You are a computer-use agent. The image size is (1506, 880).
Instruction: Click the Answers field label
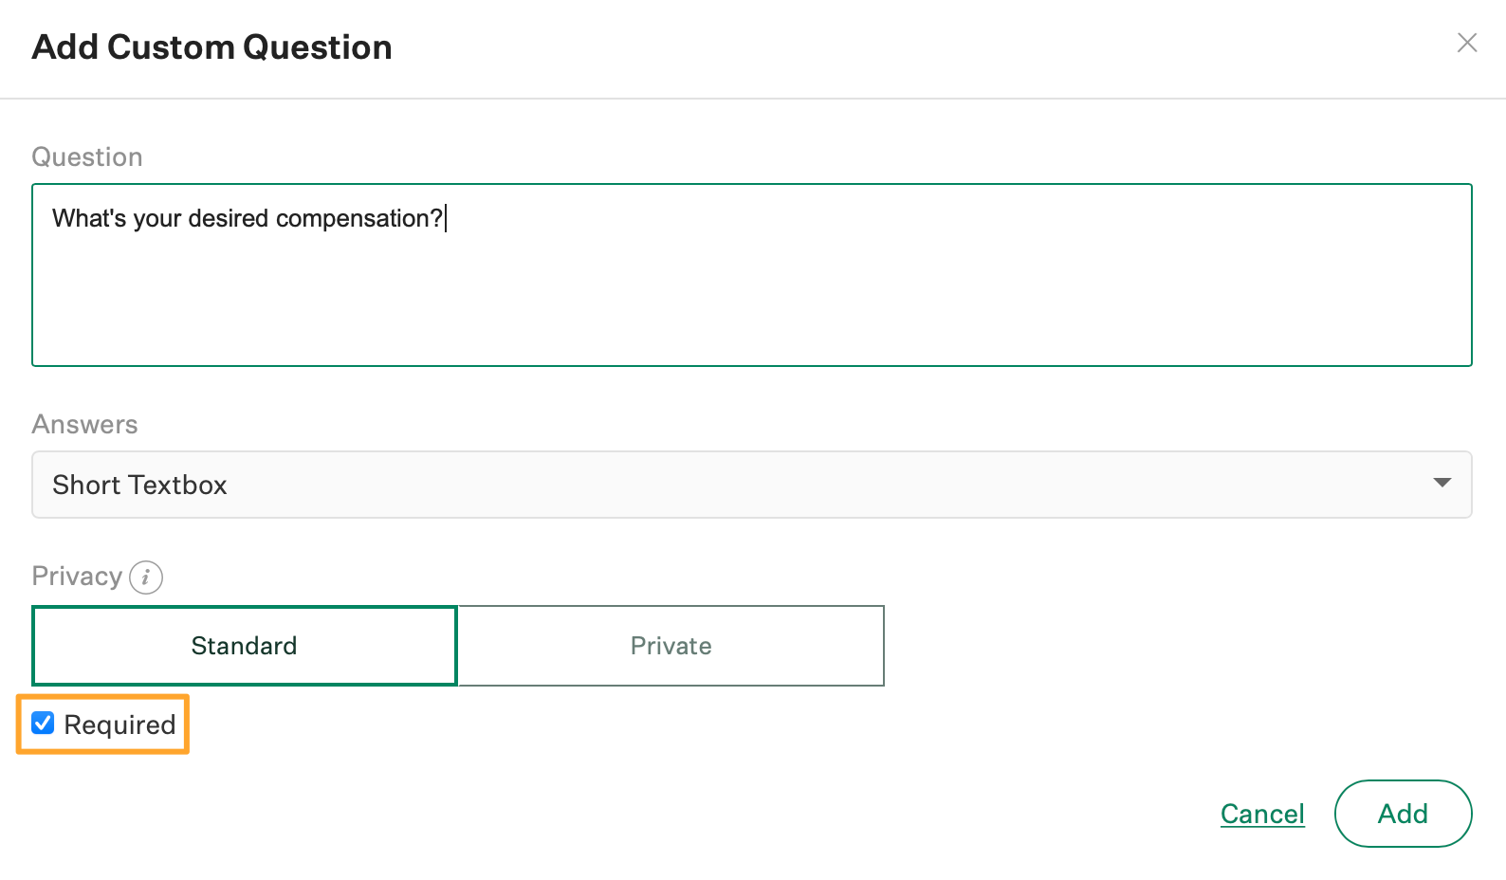[x=85, y=425]
